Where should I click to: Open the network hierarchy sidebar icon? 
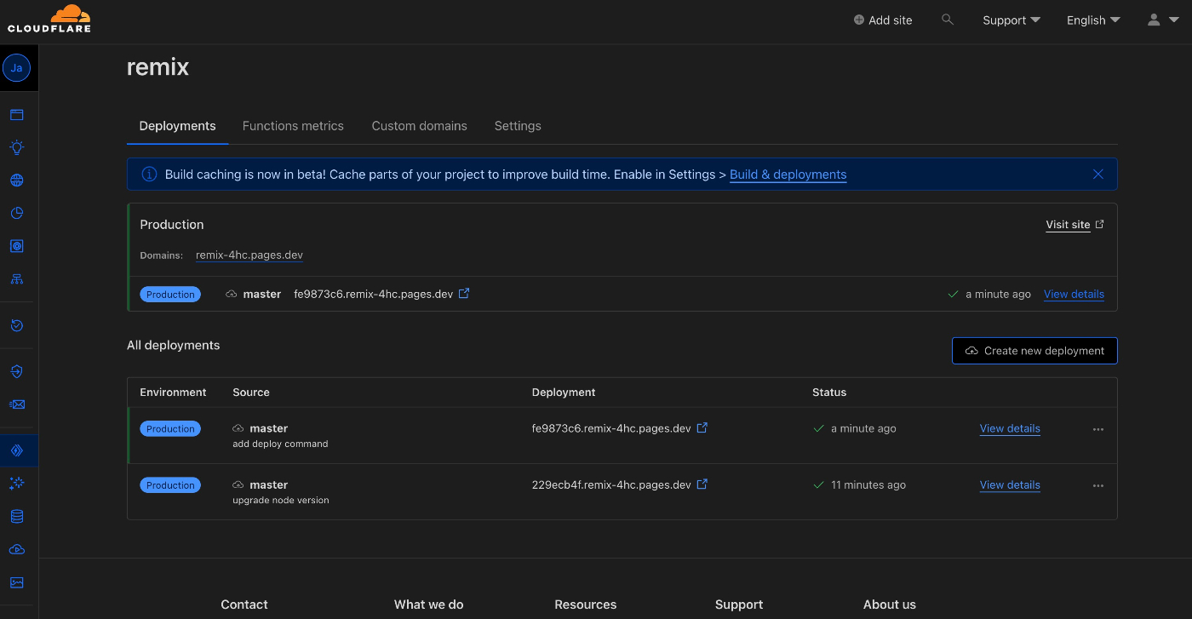click(16, 278)
